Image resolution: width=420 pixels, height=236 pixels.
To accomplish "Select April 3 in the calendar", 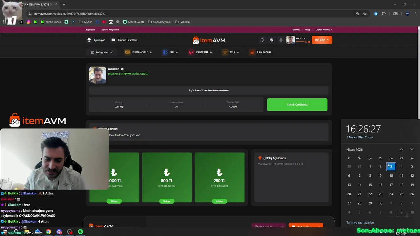I will click(391, 167).
